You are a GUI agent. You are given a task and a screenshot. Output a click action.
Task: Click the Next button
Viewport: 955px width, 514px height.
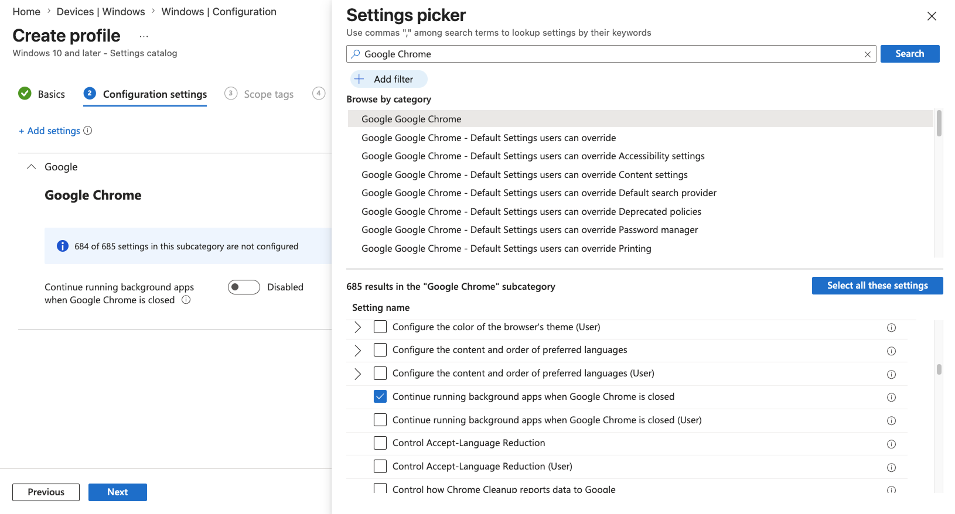coord(118,492)
